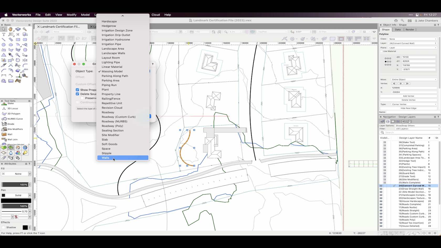
Task: Uncheck Delete Source checkbox in dialog
Action: pos(77,94)
